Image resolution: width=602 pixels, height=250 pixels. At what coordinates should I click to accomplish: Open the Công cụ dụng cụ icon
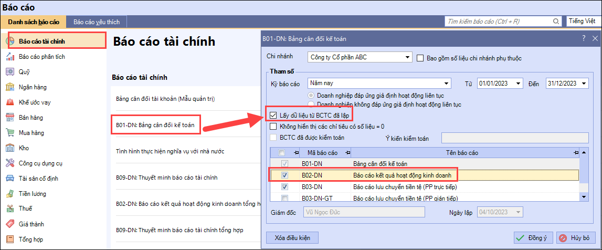(x=9, y=163)
